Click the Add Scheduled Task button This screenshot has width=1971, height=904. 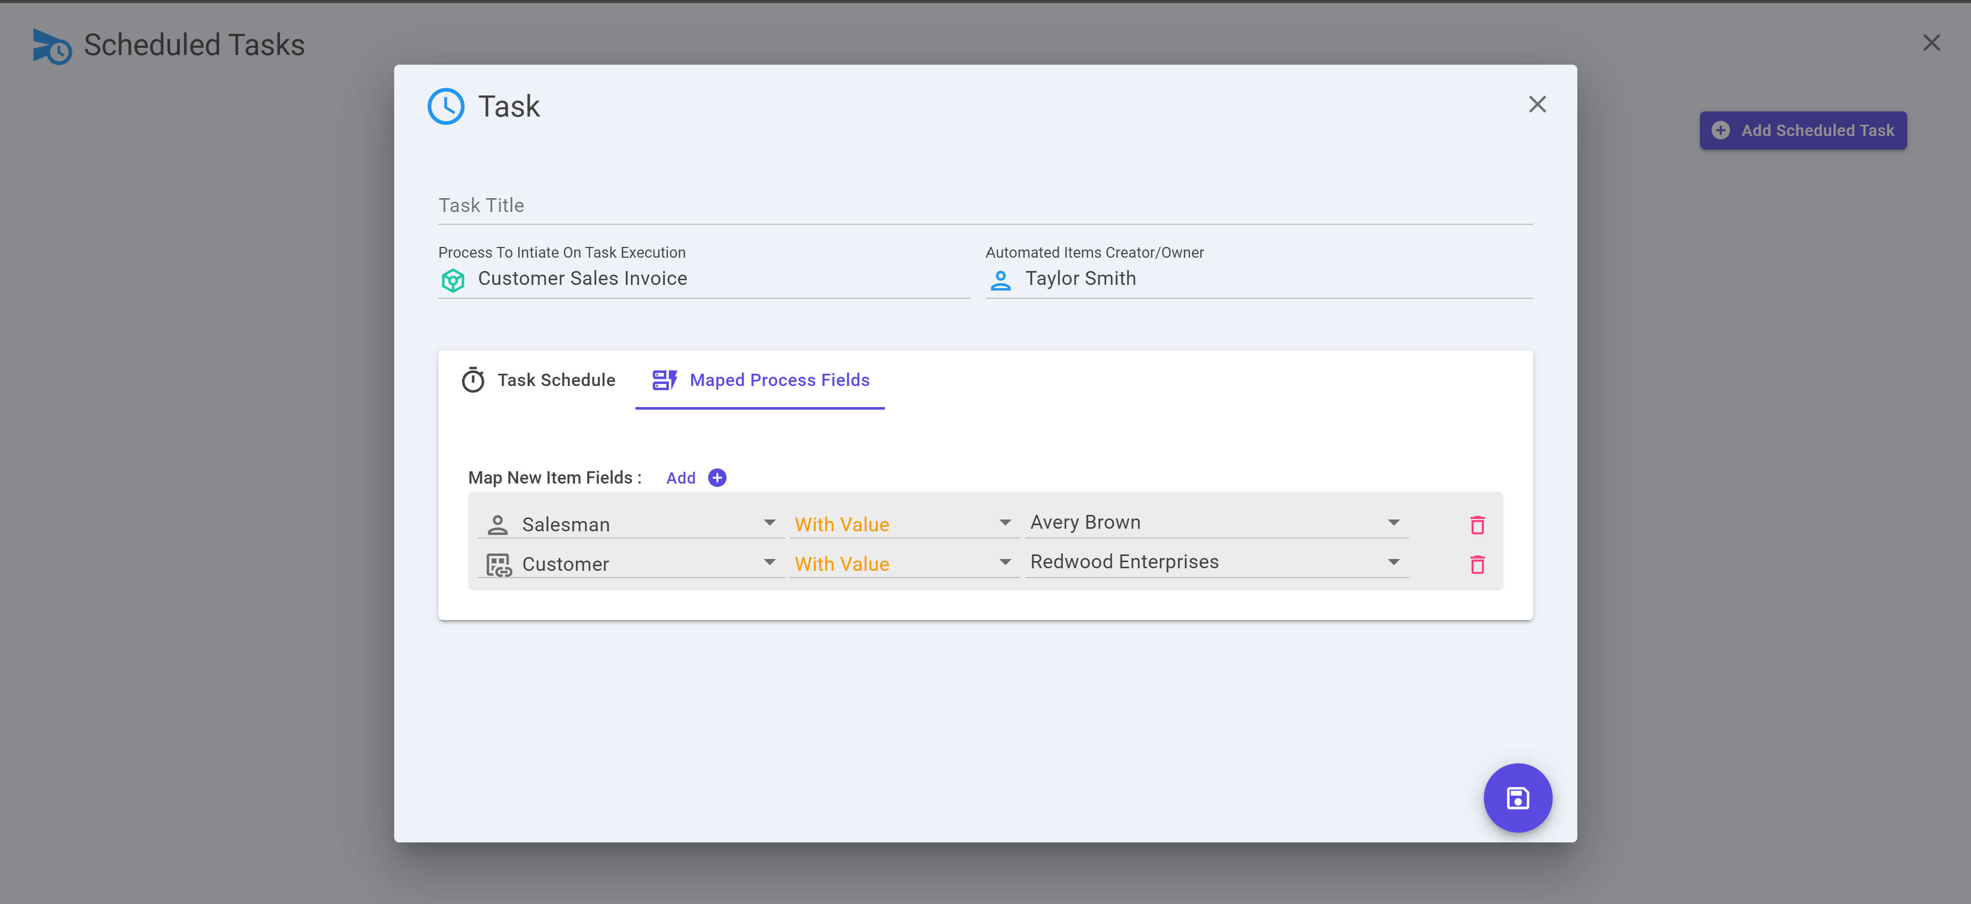[x=1803, y=131]
